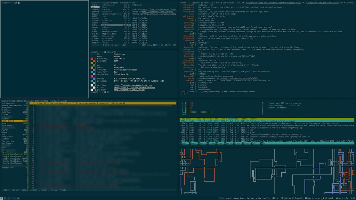Open the INBOX folder in Mutt sidebar
The image size is (356, 200).
[14, 121]
